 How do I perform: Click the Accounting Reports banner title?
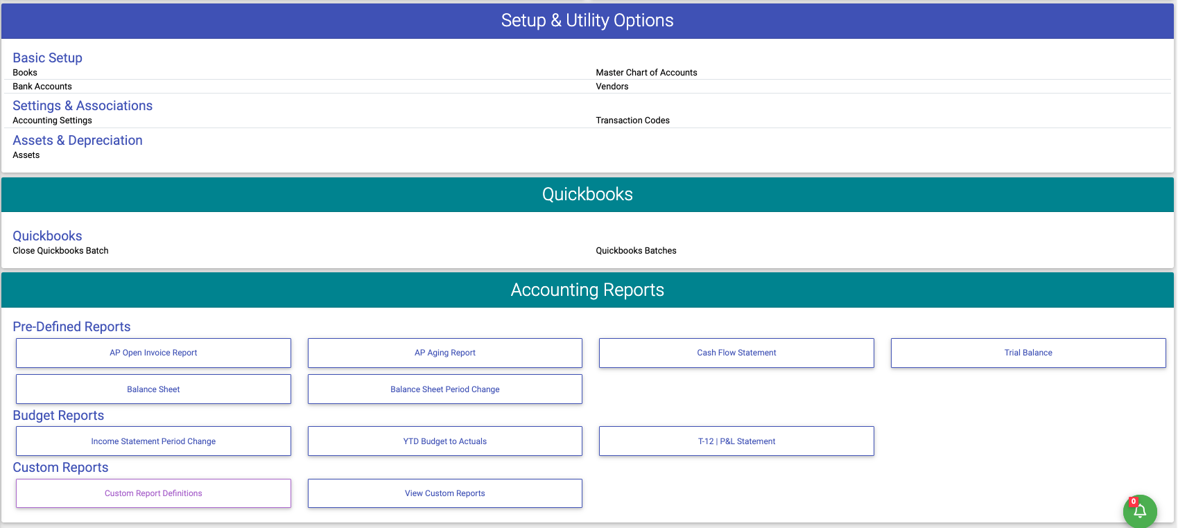point(587,290)
